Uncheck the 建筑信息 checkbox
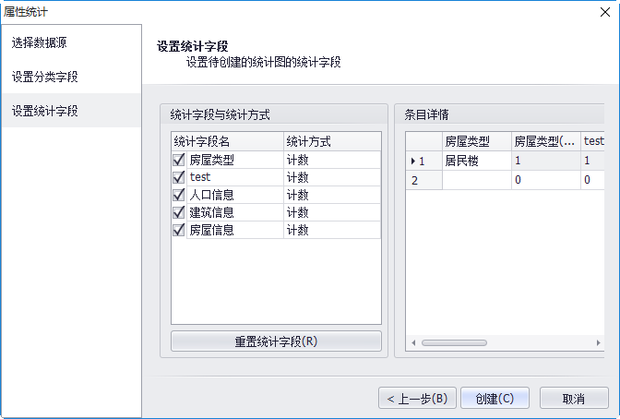This screenshot has height=419, width=620. tap(179, 212)
